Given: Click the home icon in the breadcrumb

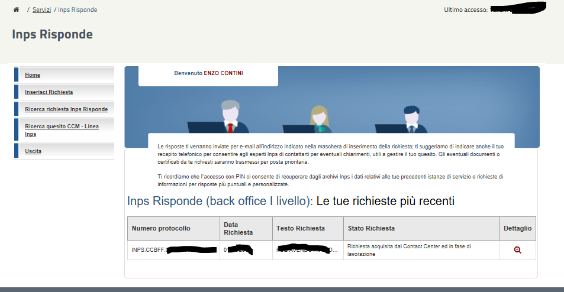Looking at the screenshot, I should pos(16,10).
